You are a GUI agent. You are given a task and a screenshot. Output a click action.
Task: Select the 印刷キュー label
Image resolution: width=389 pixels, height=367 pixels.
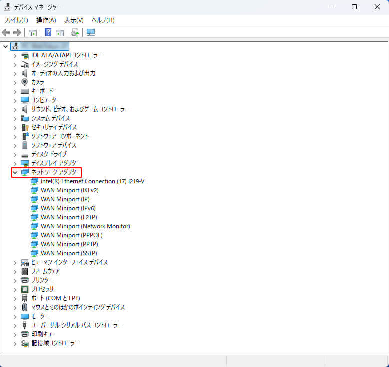[43, 334]
